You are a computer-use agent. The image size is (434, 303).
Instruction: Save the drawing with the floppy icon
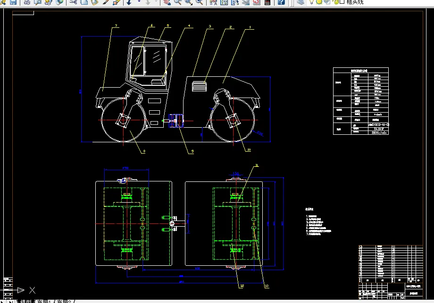pos(13,2)
